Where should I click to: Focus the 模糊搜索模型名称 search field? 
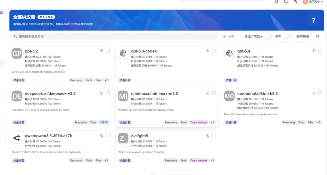point(115,36)
